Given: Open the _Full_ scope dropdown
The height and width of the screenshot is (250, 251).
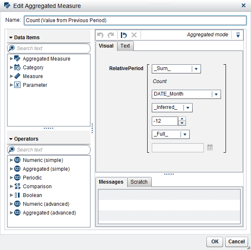Looking at the screenshot, I should (185, 134).
